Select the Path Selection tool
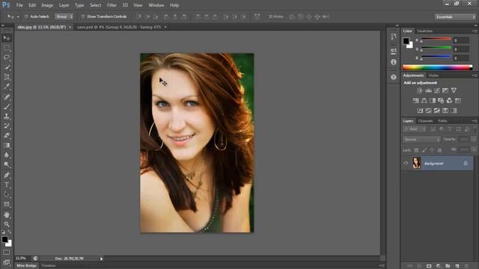 (7, 194)
